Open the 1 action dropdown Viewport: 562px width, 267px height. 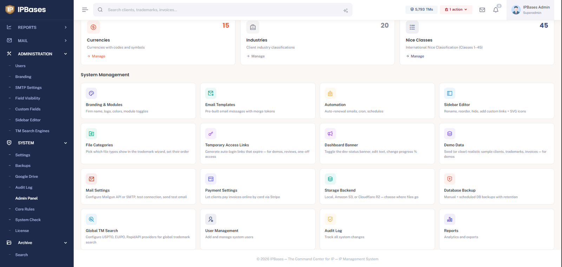456,9
